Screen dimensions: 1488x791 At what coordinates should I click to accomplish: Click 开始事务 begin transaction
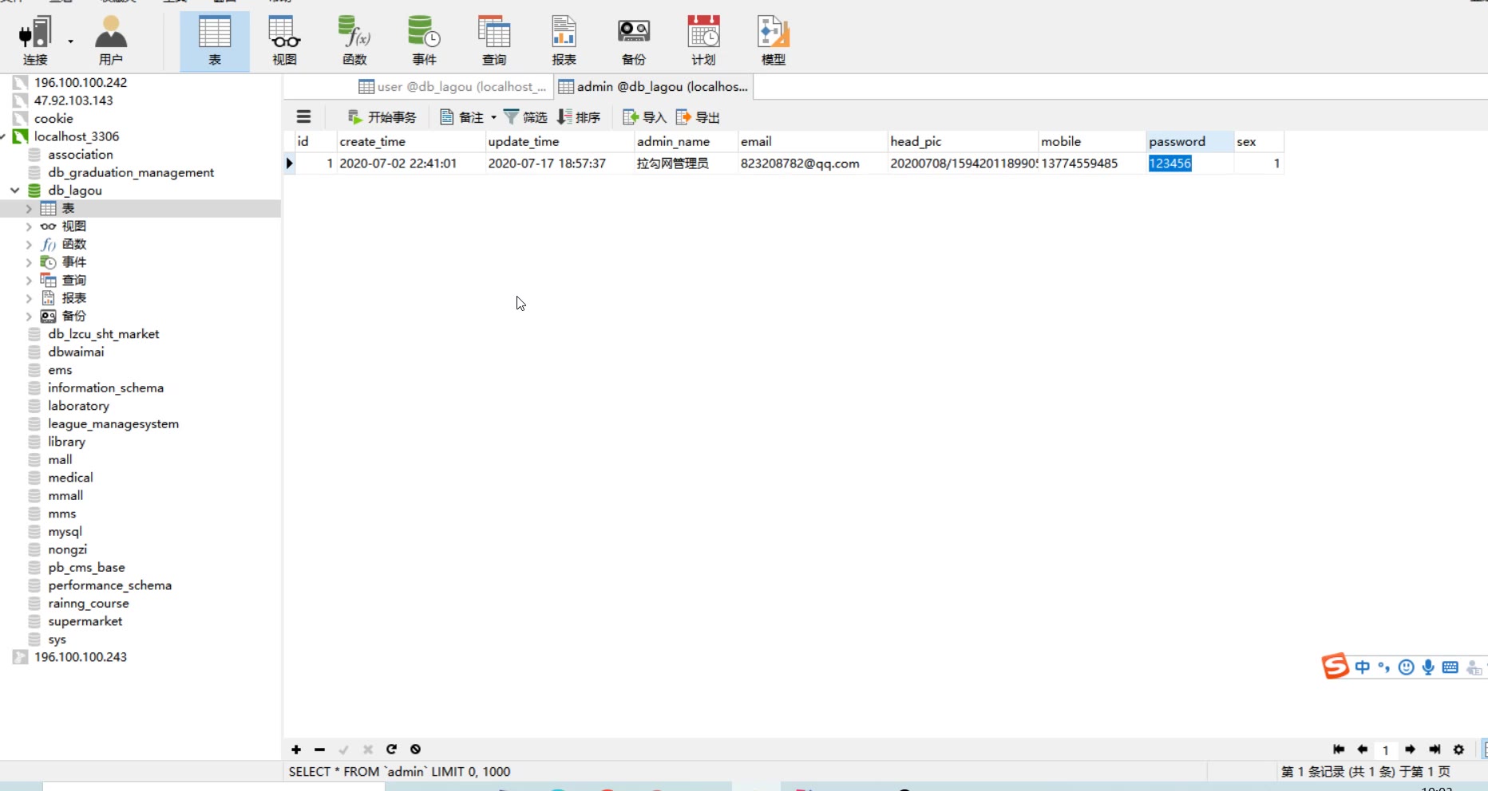(382, 117)
